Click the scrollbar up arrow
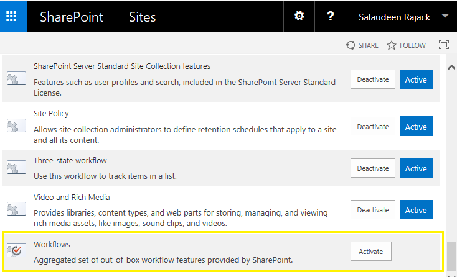457x277 pixels. [x=451, y=68]
